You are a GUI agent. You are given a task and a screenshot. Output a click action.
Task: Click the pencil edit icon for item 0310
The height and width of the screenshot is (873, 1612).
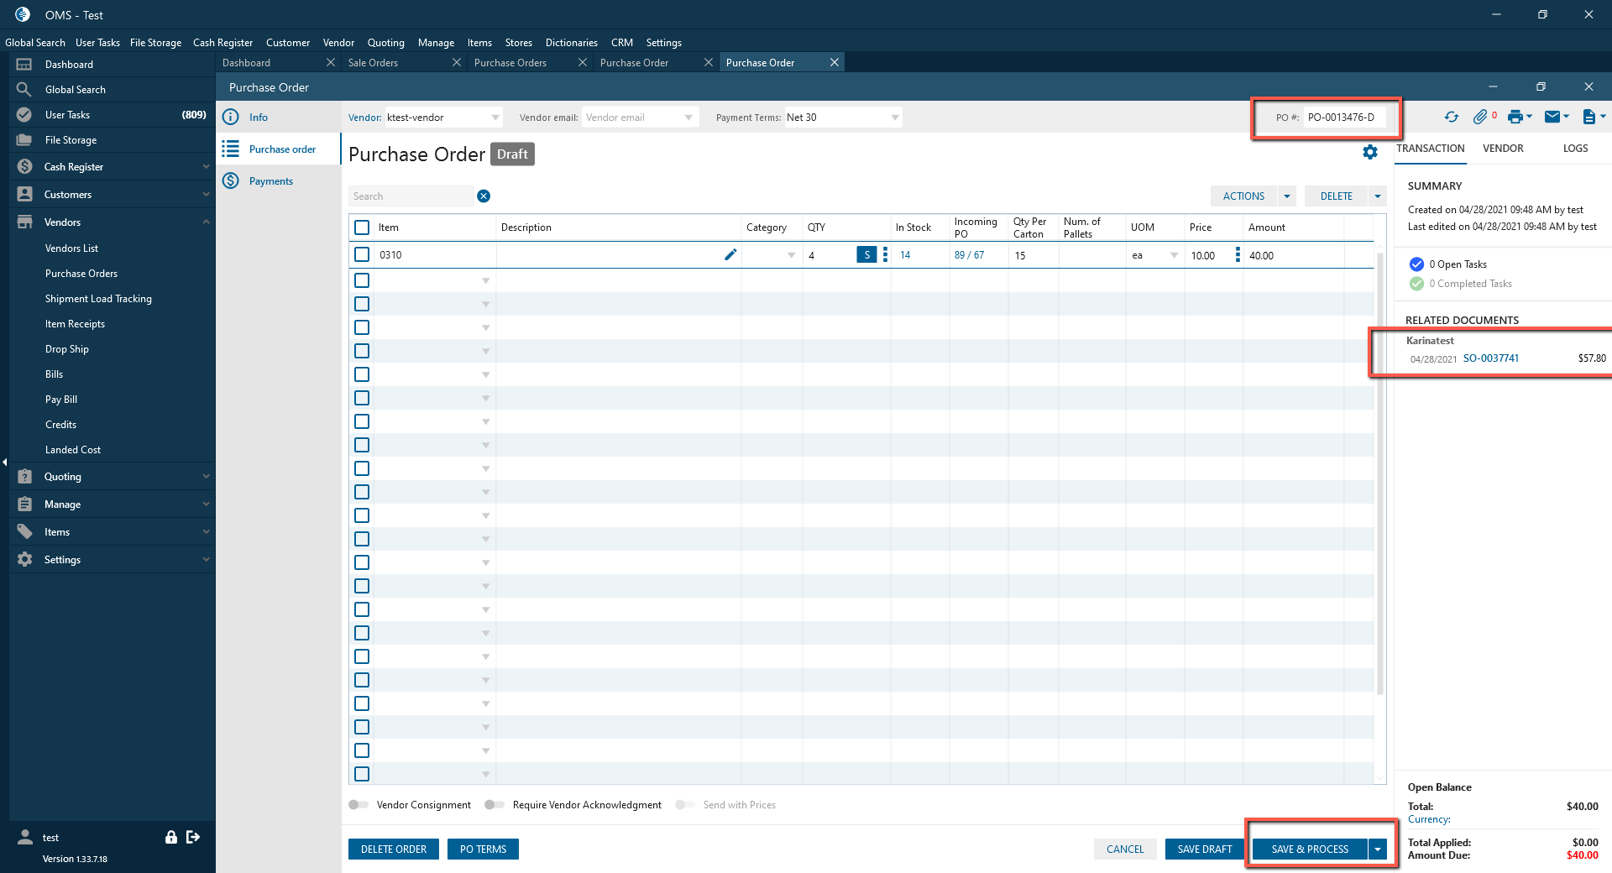(x=730, y=255)
